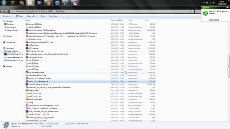Sort files by Size column header
Image resolution: width=230 pixels, height=129 pixels.
pos(147,20)
